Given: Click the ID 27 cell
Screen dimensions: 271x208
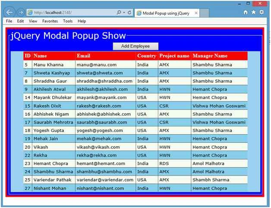Looking at the screenshot, I should [x=28, y=188].
